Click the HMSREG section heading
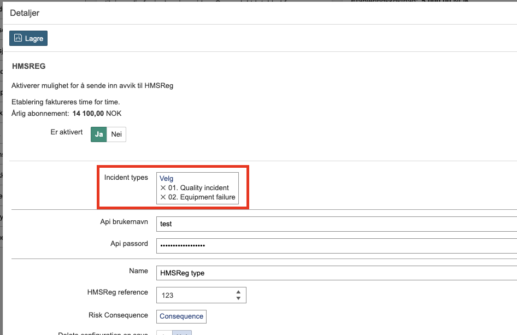Screen dimensions: 517x335 (28, 66)
